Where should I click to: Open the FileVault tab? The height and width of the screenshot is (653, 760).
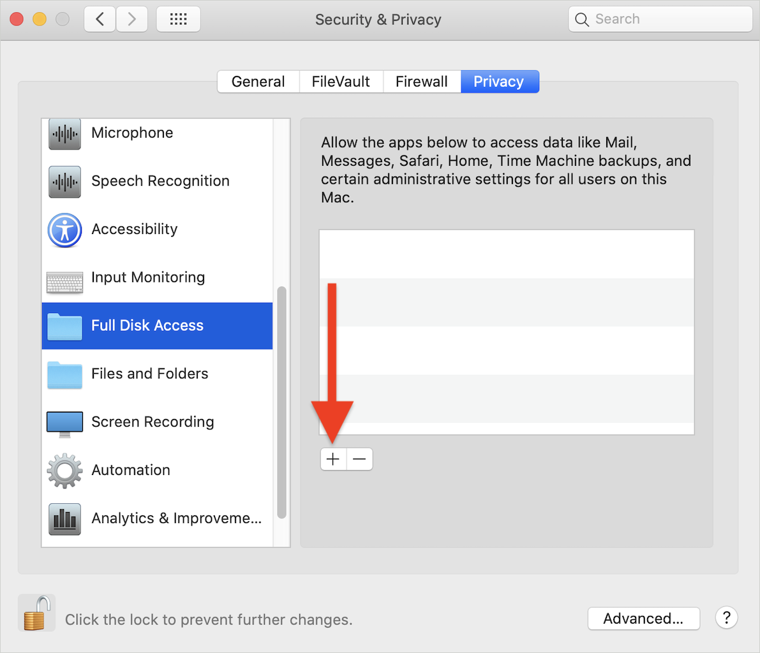point(341,82)
